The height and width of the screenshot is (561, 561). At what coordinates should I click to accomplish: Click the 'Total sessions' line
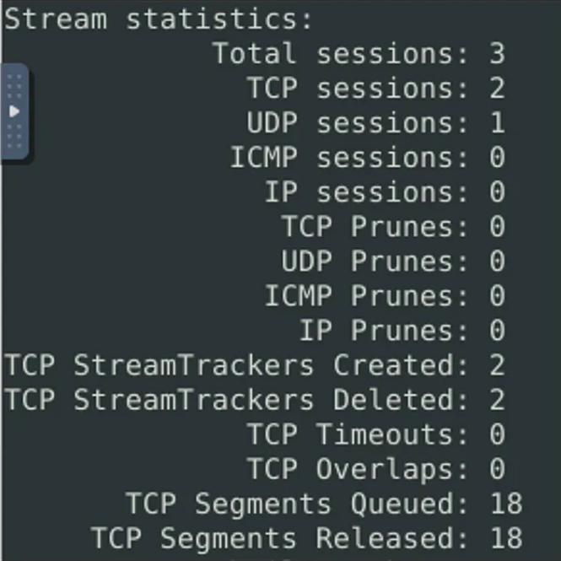pos(359,54)
